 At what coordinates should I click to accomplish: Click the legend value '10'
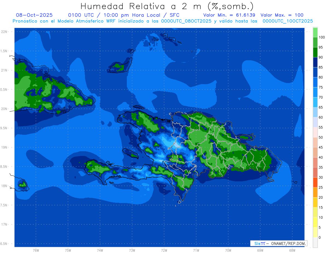(321, 217)
